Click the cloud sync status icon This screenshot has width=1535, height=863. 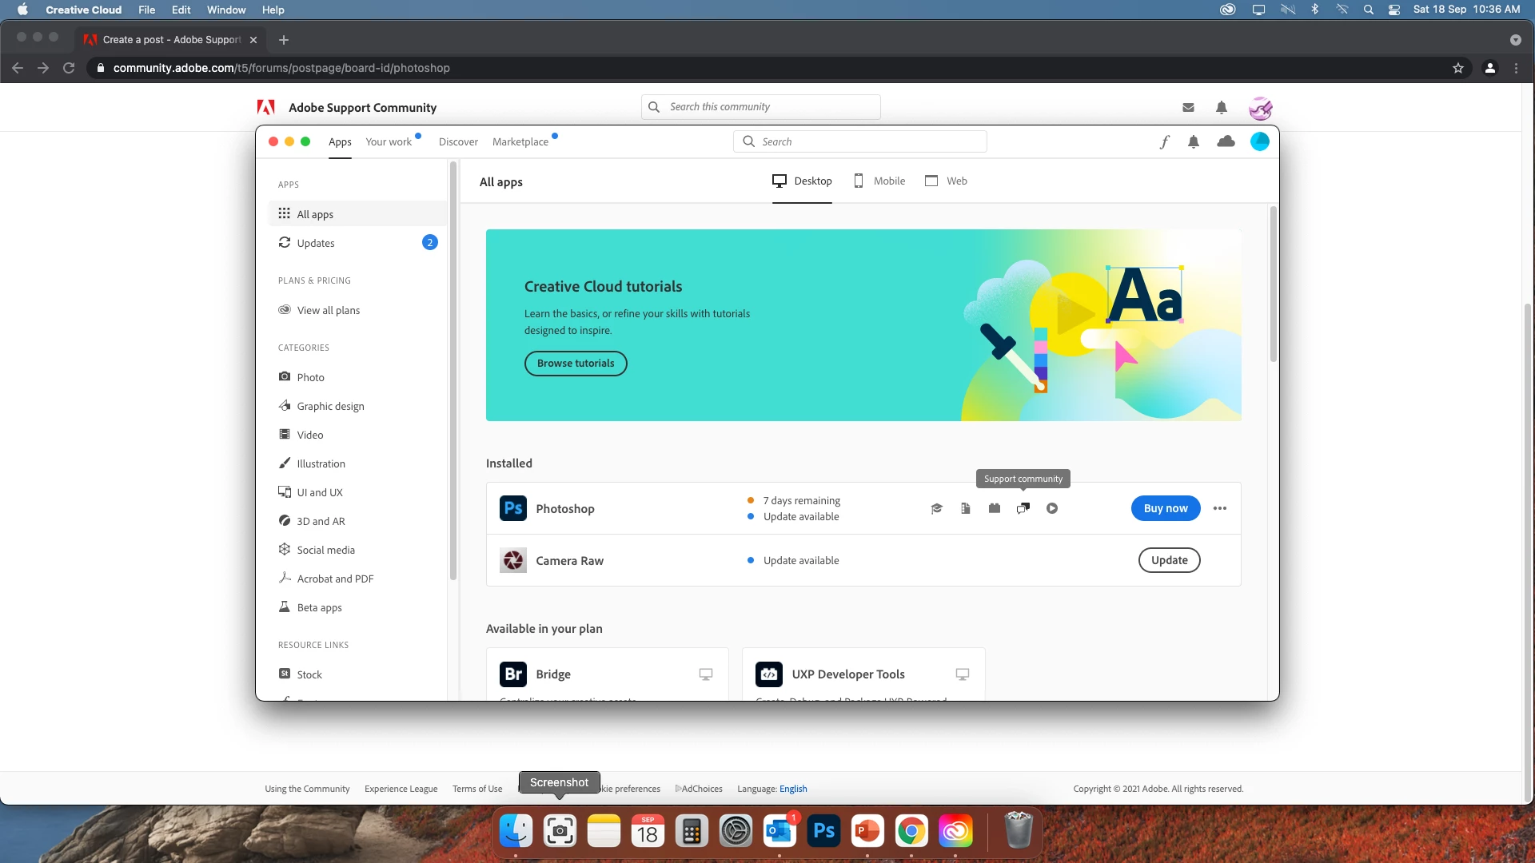point(1226,141)
